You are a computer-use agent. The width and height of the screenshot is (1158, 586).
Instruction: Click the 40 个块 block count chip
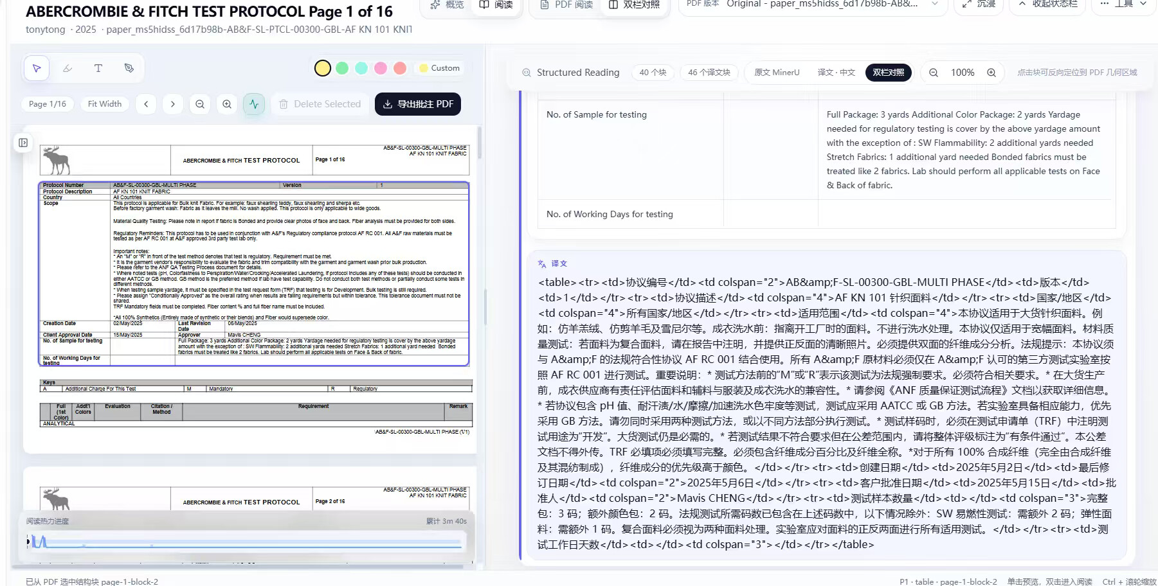[x=653, y=73]
